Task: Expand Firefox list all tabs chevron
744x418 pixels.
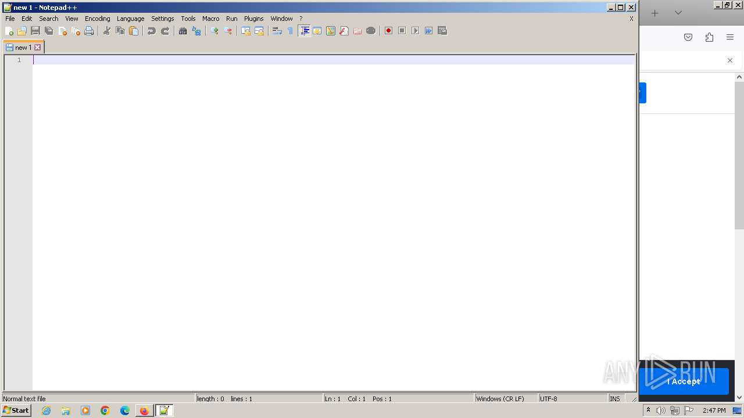Action: click(678, 13)
